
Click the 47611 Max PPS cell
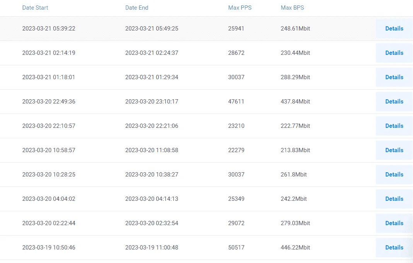click(236, 102)
